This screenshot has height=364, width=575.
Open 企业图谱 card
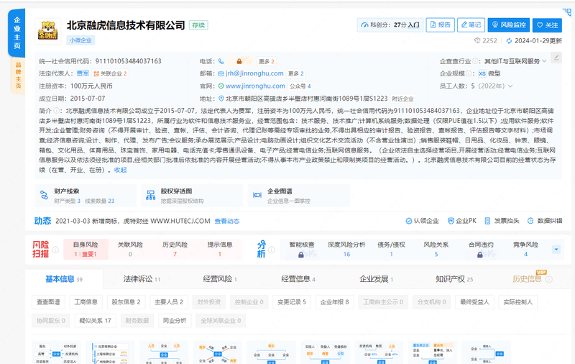(x=299, y=196)
